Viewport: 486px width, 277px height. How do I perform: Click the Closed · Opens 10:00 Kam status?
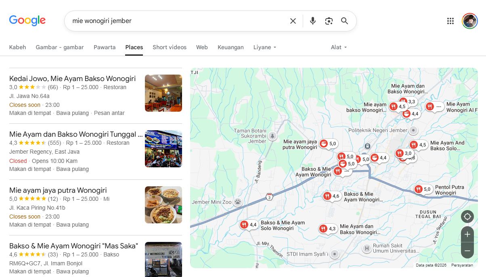pyautogui.click(x=43, y=161)
